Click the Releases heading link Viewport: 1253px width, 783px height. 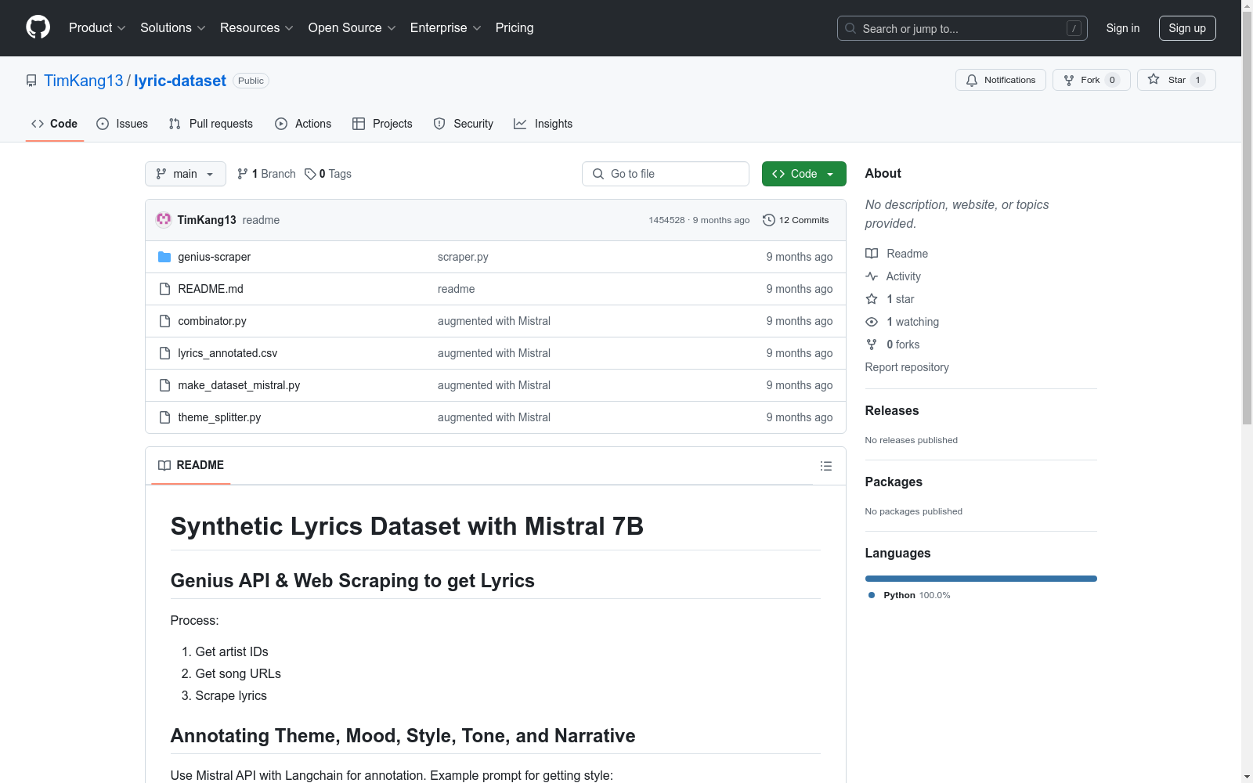892,410
